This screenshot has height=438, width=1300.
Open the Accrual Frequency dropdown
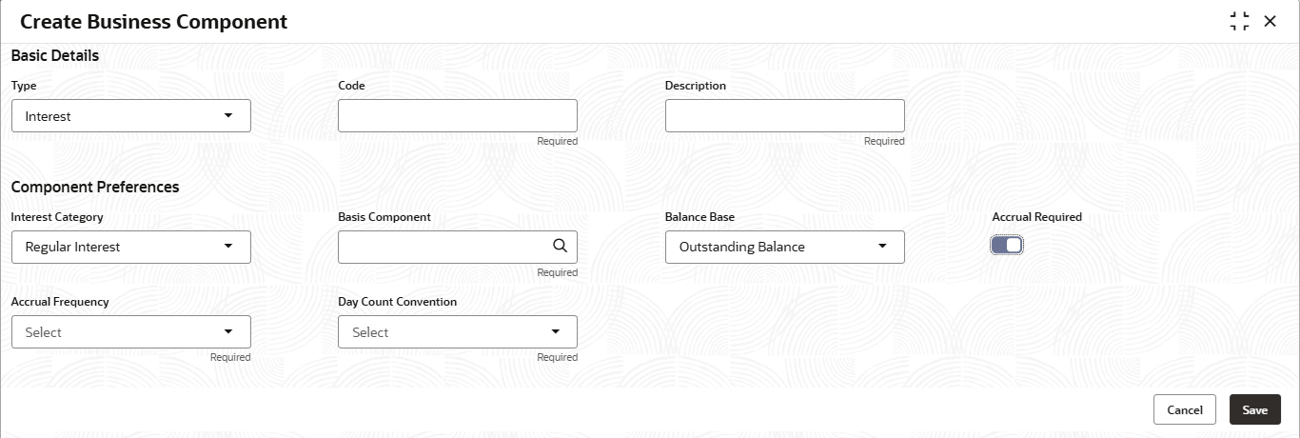(x=131, y=331)
